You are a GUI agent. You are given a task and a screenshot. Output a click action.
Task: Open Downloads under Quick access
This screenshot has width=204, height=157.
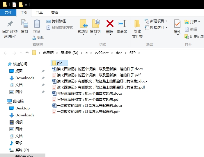tap(22, 78)
